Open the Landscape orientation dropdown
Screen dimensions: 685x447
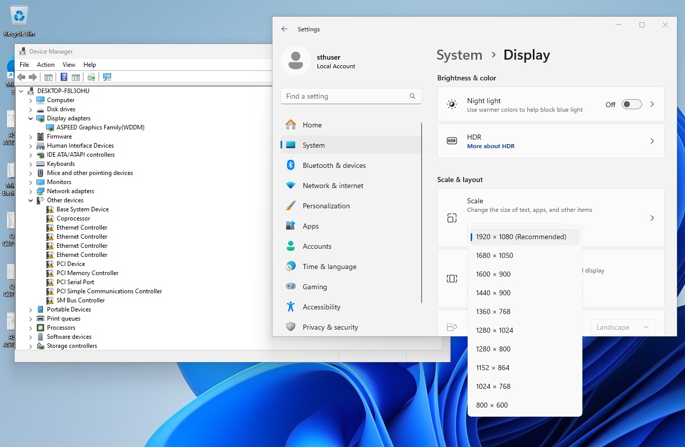click(x=623, y=327)
